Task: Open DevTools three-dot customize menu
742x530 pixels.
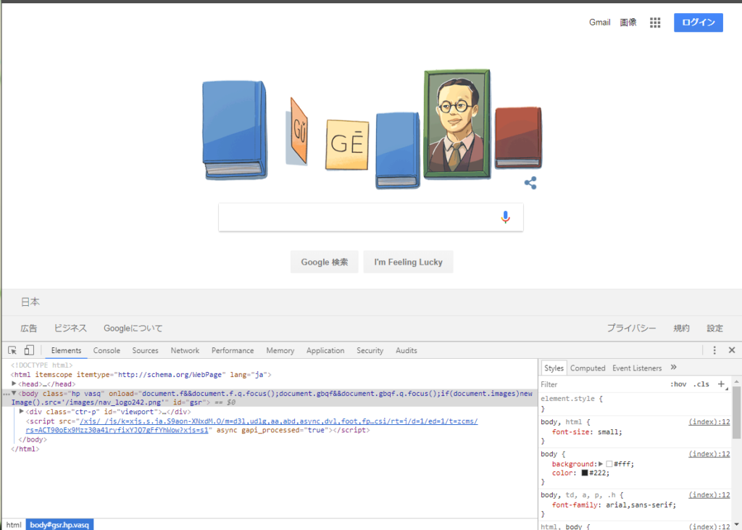Action: [714, 350]
